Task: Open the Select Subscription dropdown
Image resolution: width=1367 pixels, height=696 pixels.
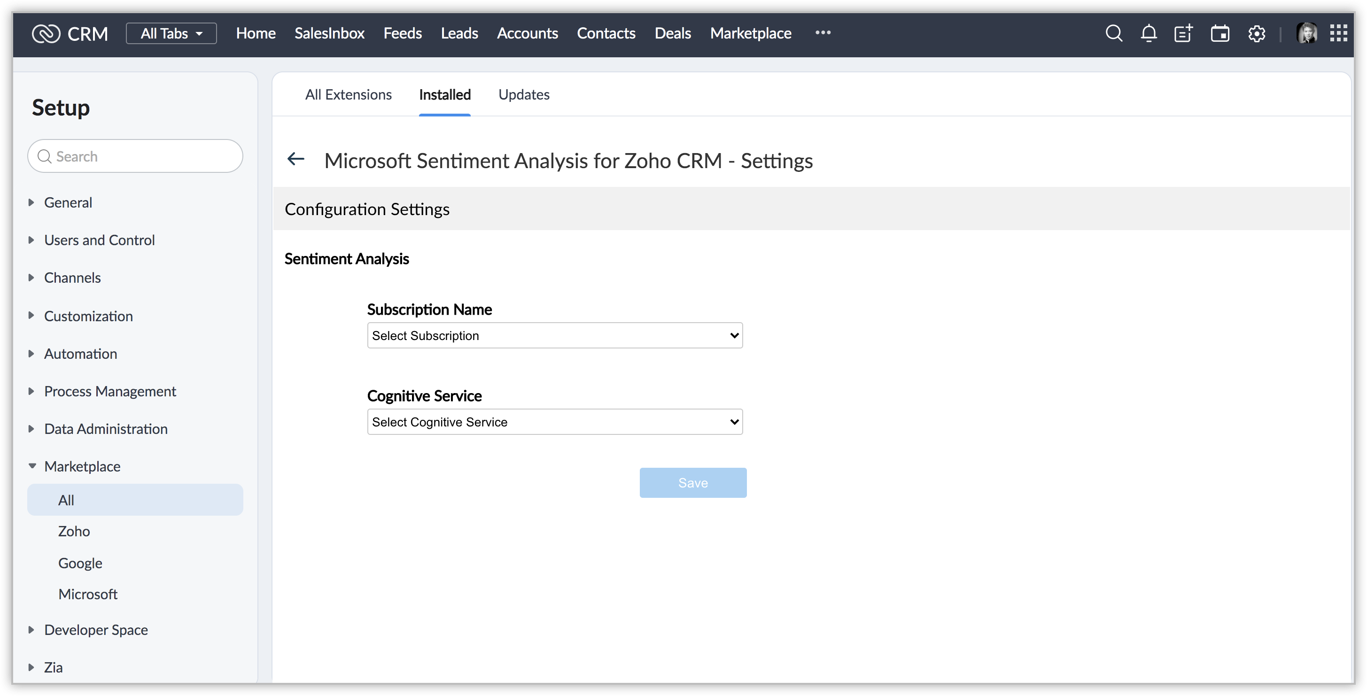Action: click(554, 335)
